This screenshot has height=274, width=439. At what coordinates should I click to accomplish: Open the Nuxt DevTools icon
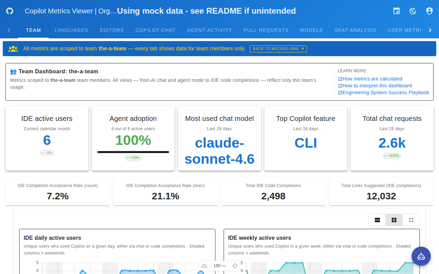click(204, 266)
